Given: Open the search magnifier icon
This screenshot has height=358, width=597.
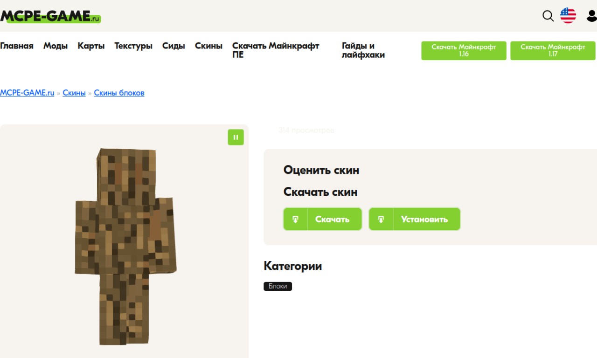Looking at the screenshot, I should pyautogui.click(x=548, y=16).
